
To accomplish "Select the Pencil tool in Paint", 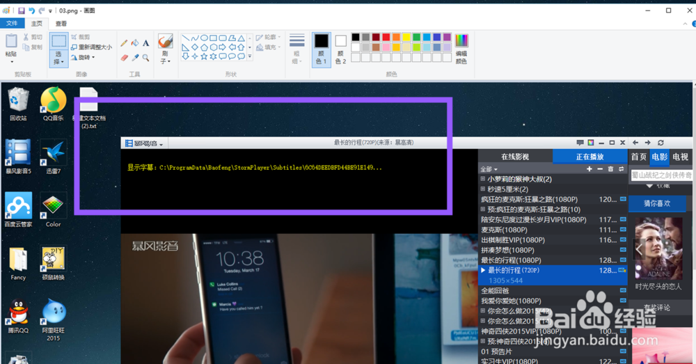I will coord(124,43).
